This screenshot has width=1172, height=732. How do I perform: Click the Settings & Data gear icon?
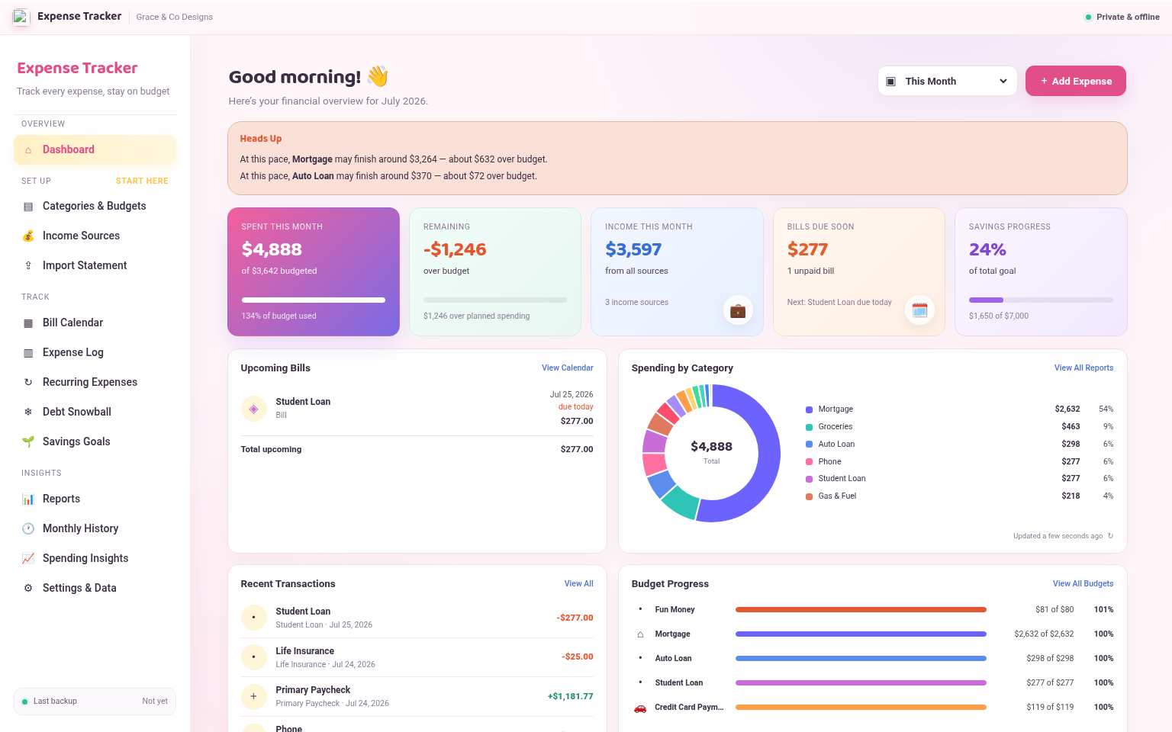(28, 588)
